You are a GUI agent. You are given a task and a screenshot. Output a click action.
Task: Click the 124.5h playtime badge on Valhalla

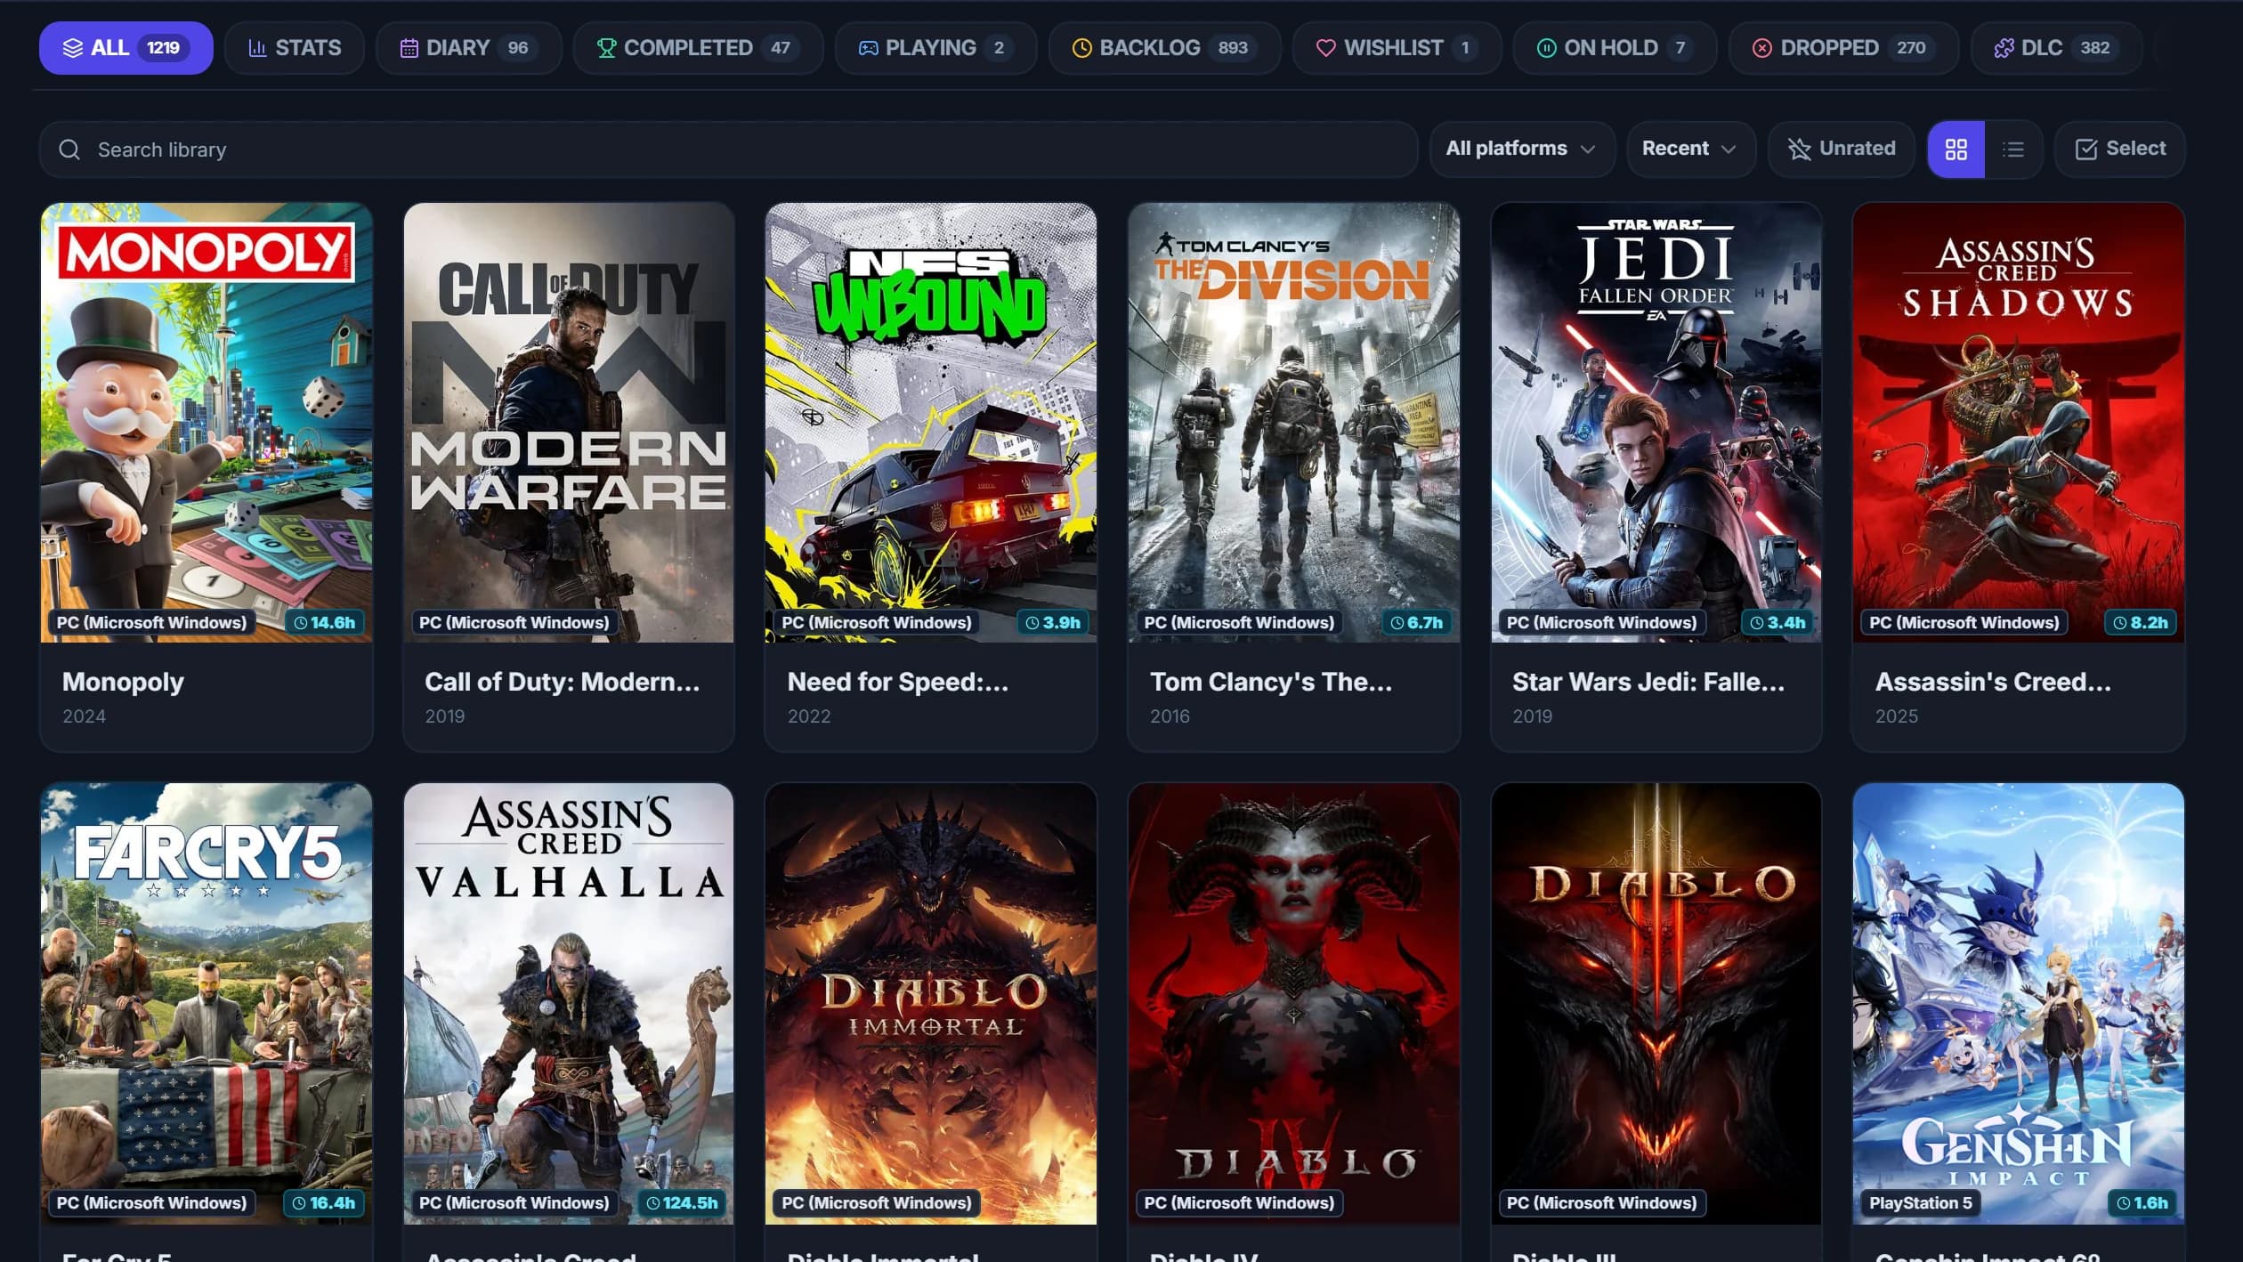click(682, 1202)
